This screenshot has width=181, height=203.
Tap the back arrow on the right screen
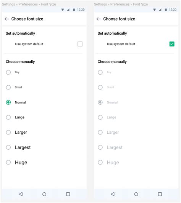pos(99,19)
